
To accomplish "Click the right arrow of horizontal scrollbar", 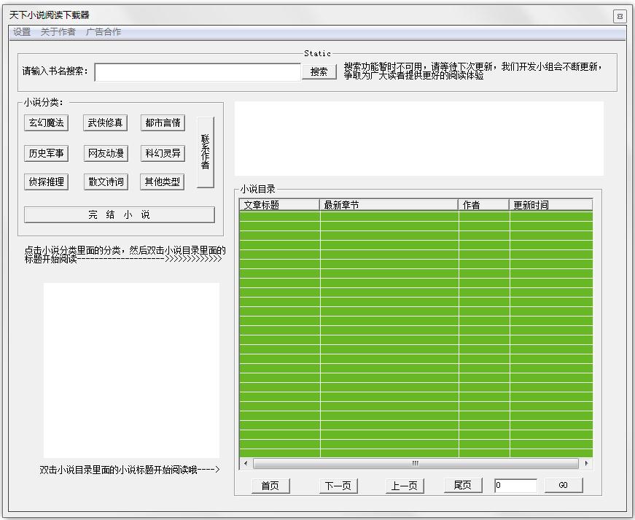I will 586,463.
